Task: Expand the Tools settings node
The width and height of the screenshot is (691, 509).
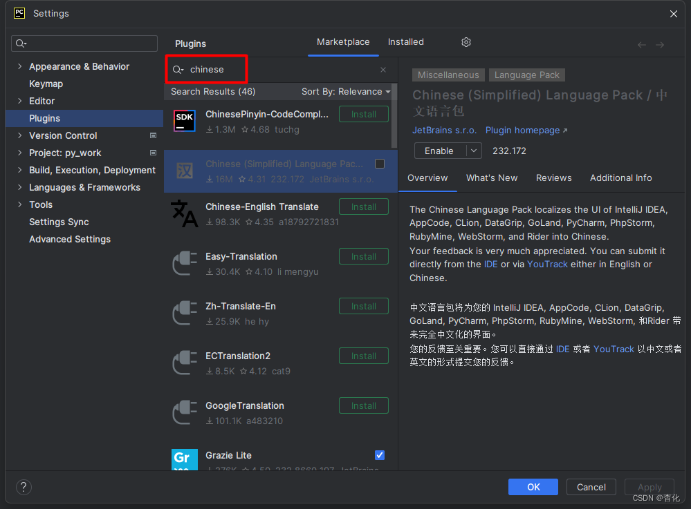Action: tap(19, 204)
